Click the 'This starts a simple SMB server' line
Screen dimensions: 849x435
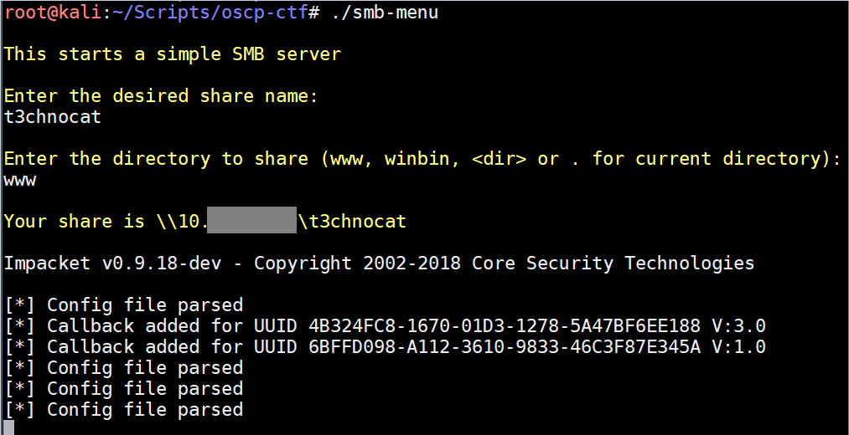click(x=173, y=54)
